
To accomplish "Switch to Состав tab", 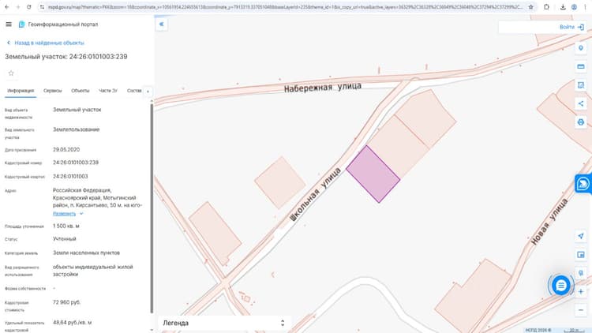I will coord(134,91).
